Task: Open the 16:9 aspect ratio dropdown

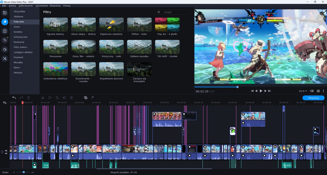Action: [x=303, y=91]
